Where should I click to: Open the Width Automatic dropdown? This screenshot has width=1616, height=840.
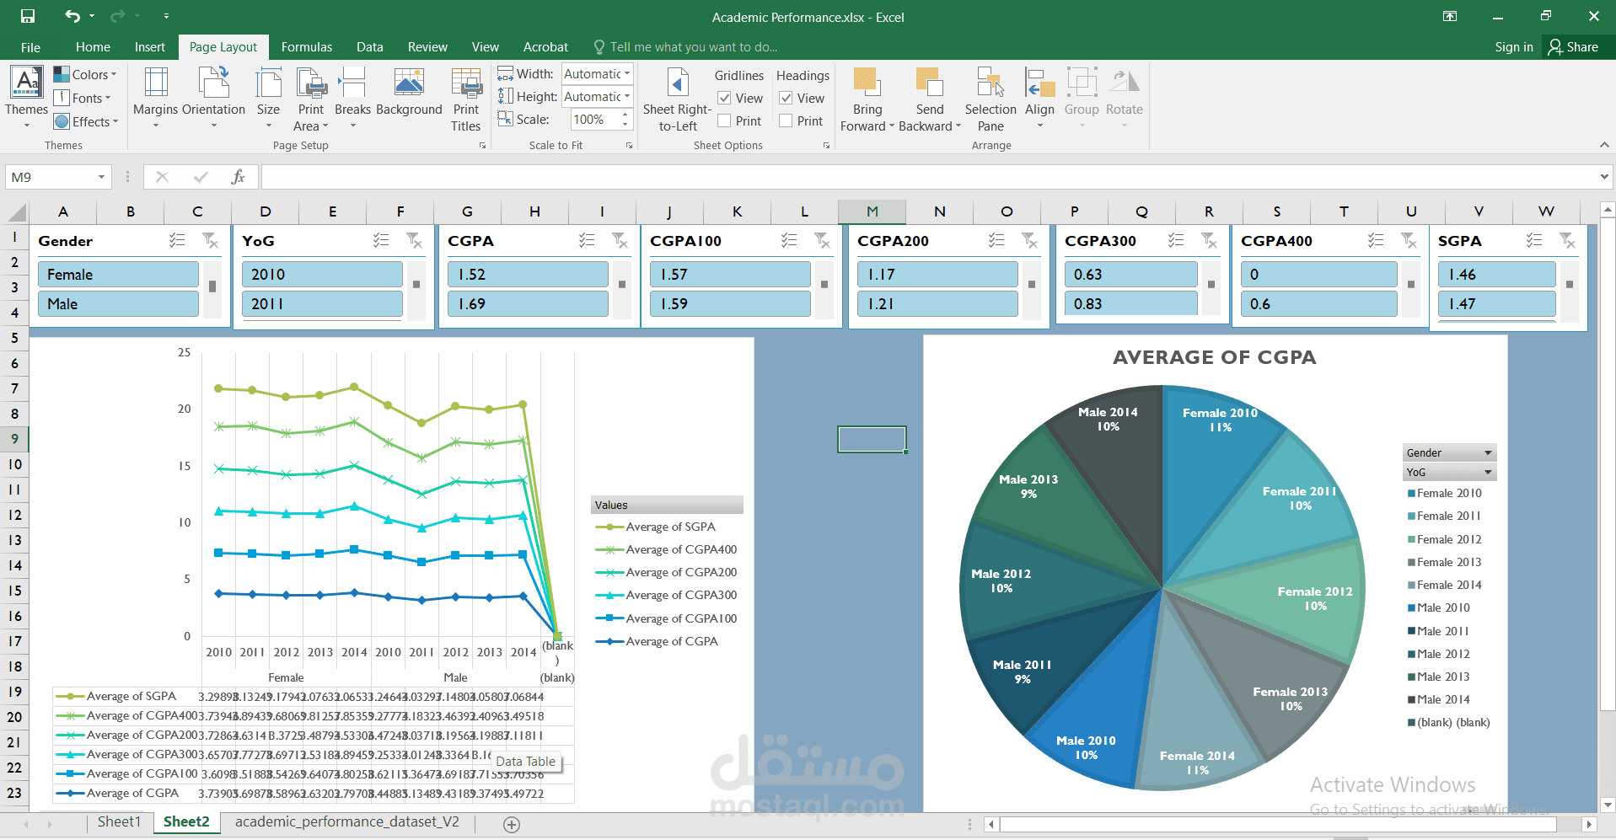tap(627, 74)
